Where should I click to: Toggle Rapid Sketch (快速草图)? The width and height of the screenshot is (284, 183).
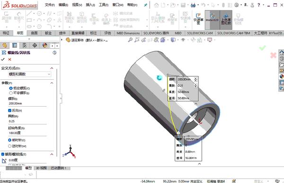pyautogui.click(x=198, y=19)
